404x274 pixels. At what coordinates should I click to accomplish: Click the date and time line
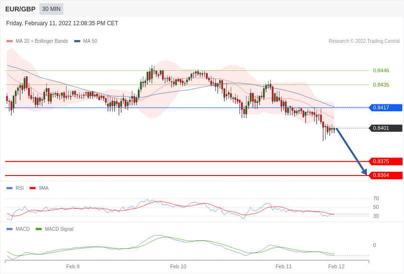tap(62, 23)
